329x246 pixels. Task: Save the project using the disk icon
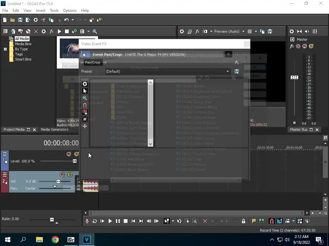pos(20,20)
